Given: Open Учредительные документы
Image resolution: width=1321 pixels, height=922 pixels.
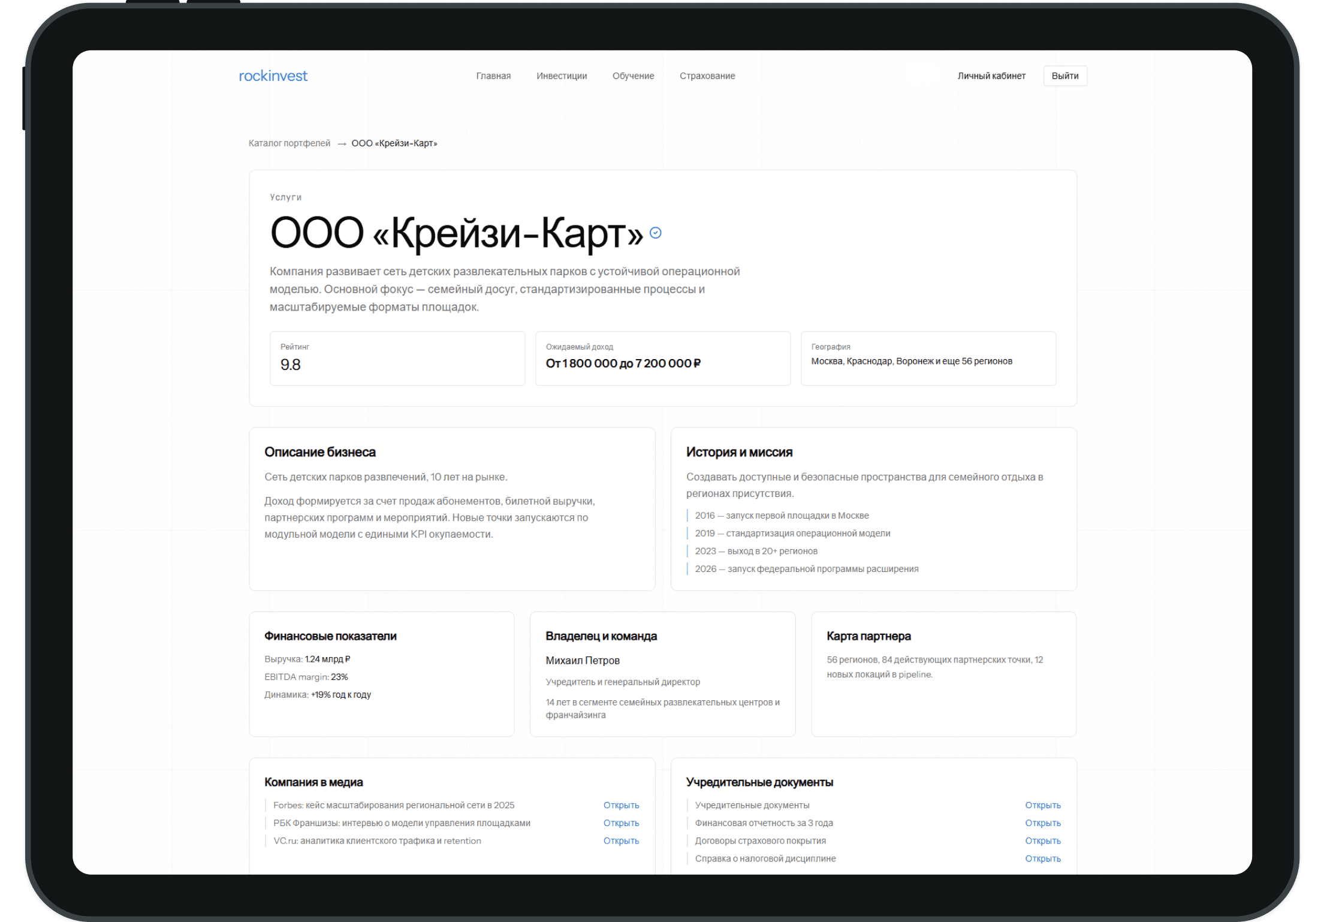Looking at the screenshot, I should click(1042, 805).
